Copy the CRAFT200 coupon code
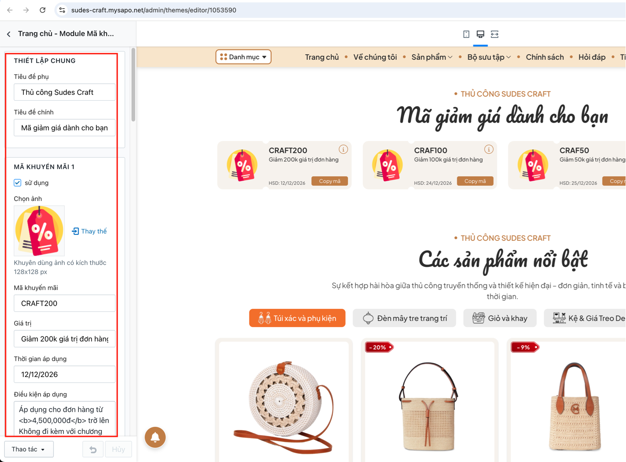Screen dimensions: 626x462 330,181
